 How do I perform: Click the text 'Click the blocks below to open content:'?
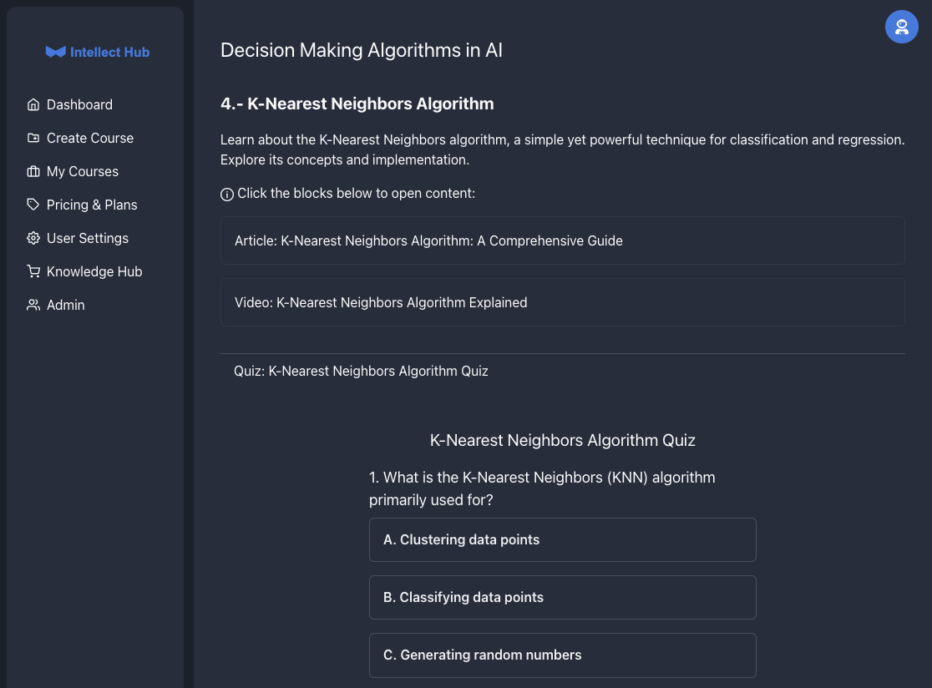356,194
